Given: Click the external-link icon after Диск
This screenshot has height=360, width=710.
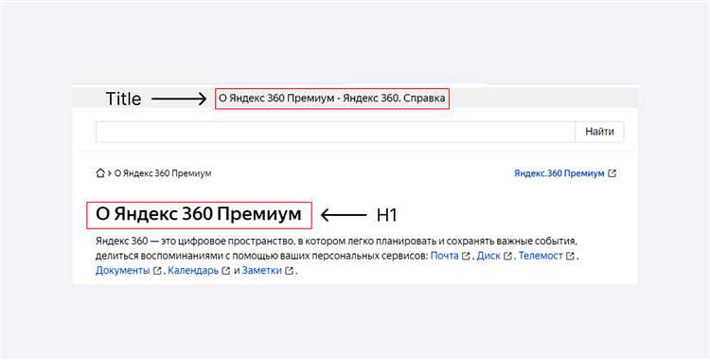Looking at the screenshot, I should (x=507, y=256).
